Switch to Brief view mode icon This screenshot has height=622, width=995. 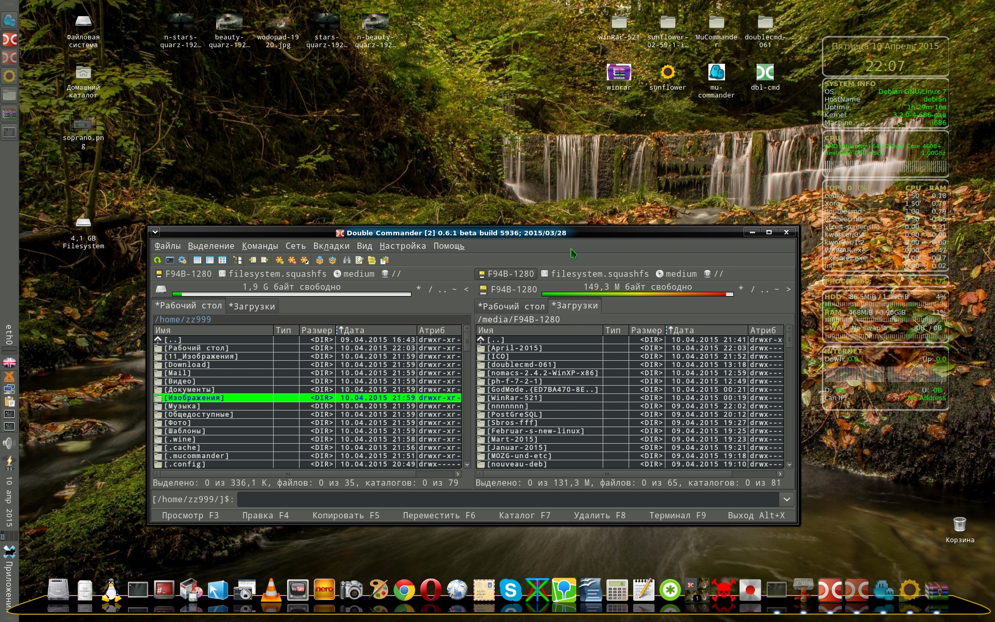click(197, 260)
